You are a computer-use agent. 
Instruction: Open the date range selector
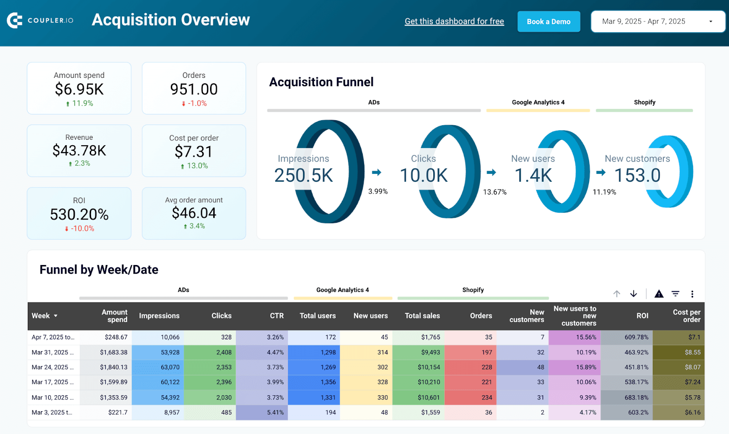point(658,21)
